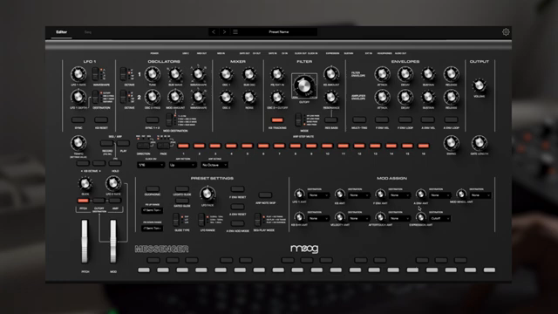Click the Swing knob

[x=452, y=143]
